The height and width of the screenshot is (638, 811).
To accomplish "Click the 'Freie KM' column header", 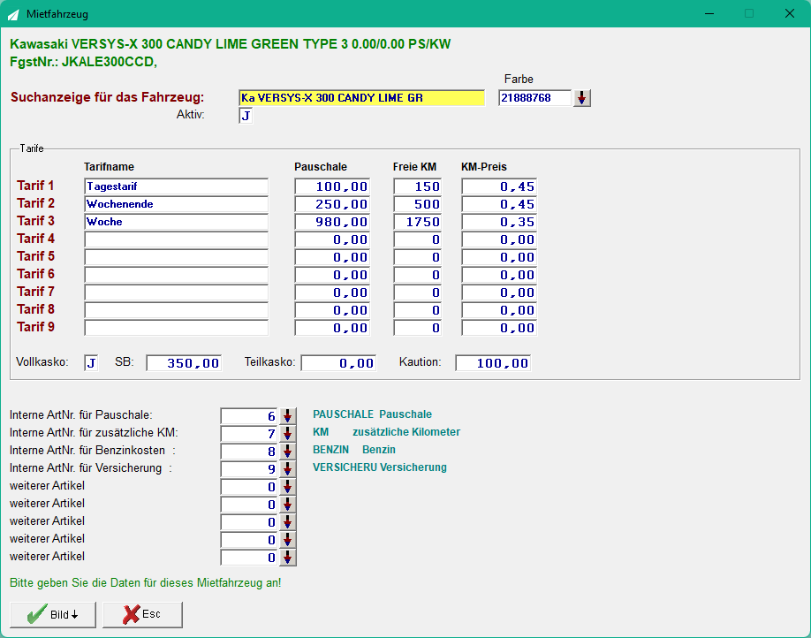I will (415, 167).
